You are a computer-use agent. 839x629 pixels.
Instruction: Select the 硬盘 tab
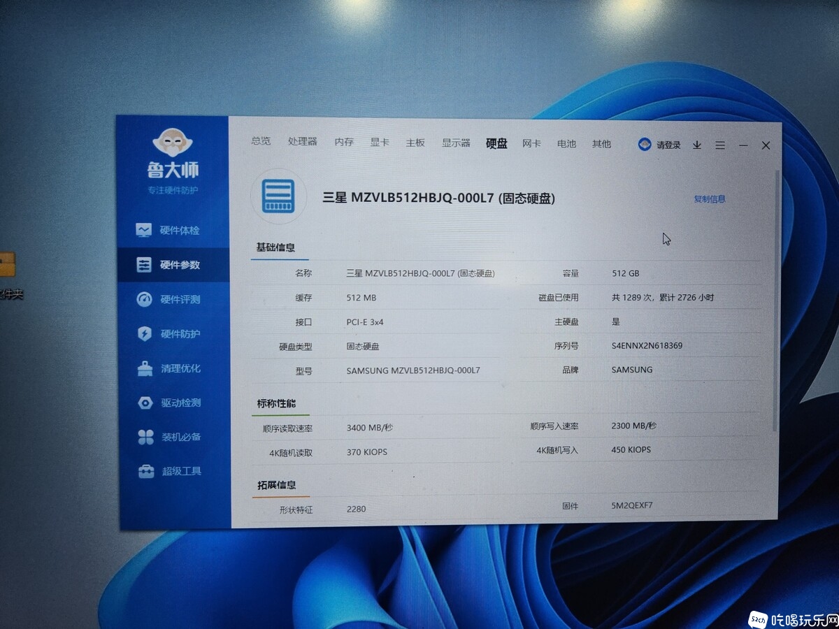[x=497, y=143]
